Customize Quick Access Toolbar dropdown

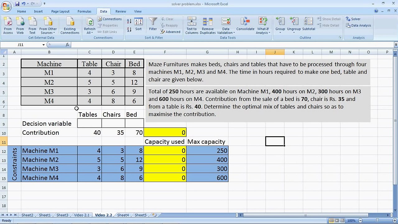coord(44,4)
